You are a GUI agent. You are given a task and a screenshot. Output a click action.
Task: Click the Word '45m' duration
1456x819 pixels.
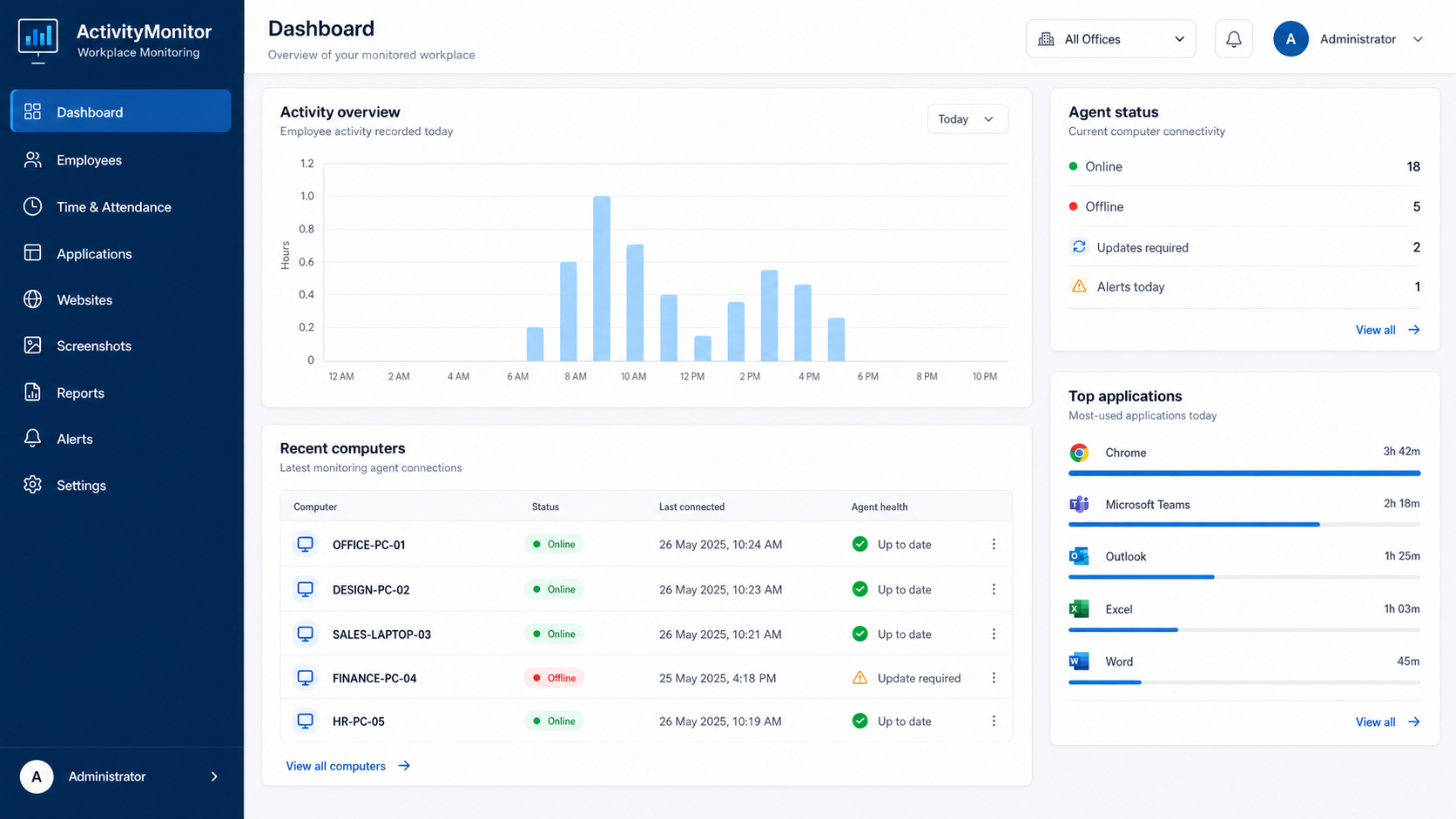point(1408,661)
